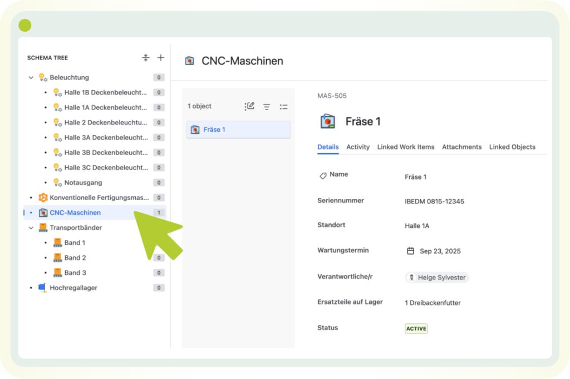Click lightbulb icon beside Halle 3A
The image size is (570, 379).
click(x=57, y=138)
